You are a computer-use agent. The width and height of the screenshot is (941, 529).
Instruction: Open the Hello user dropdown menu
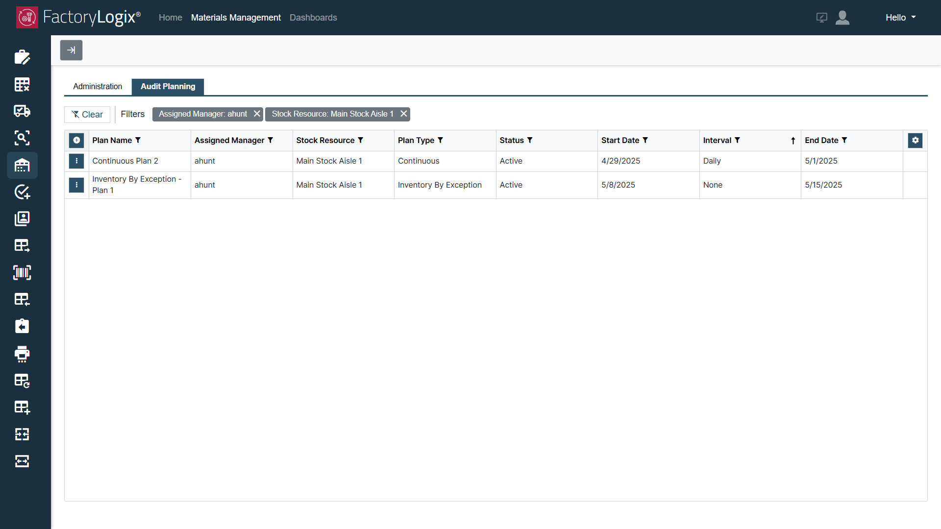[900, 18]
